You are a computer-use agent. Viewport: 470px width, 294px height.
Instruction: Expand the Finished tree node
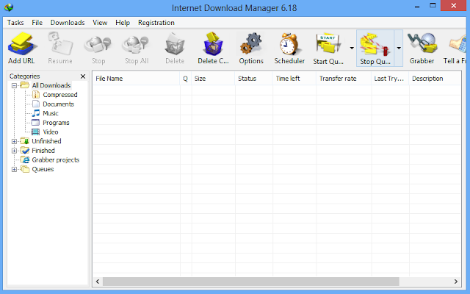tap(14, 151)
